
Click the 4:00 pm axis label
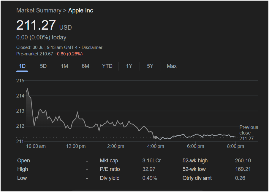(x=156, y=146)
